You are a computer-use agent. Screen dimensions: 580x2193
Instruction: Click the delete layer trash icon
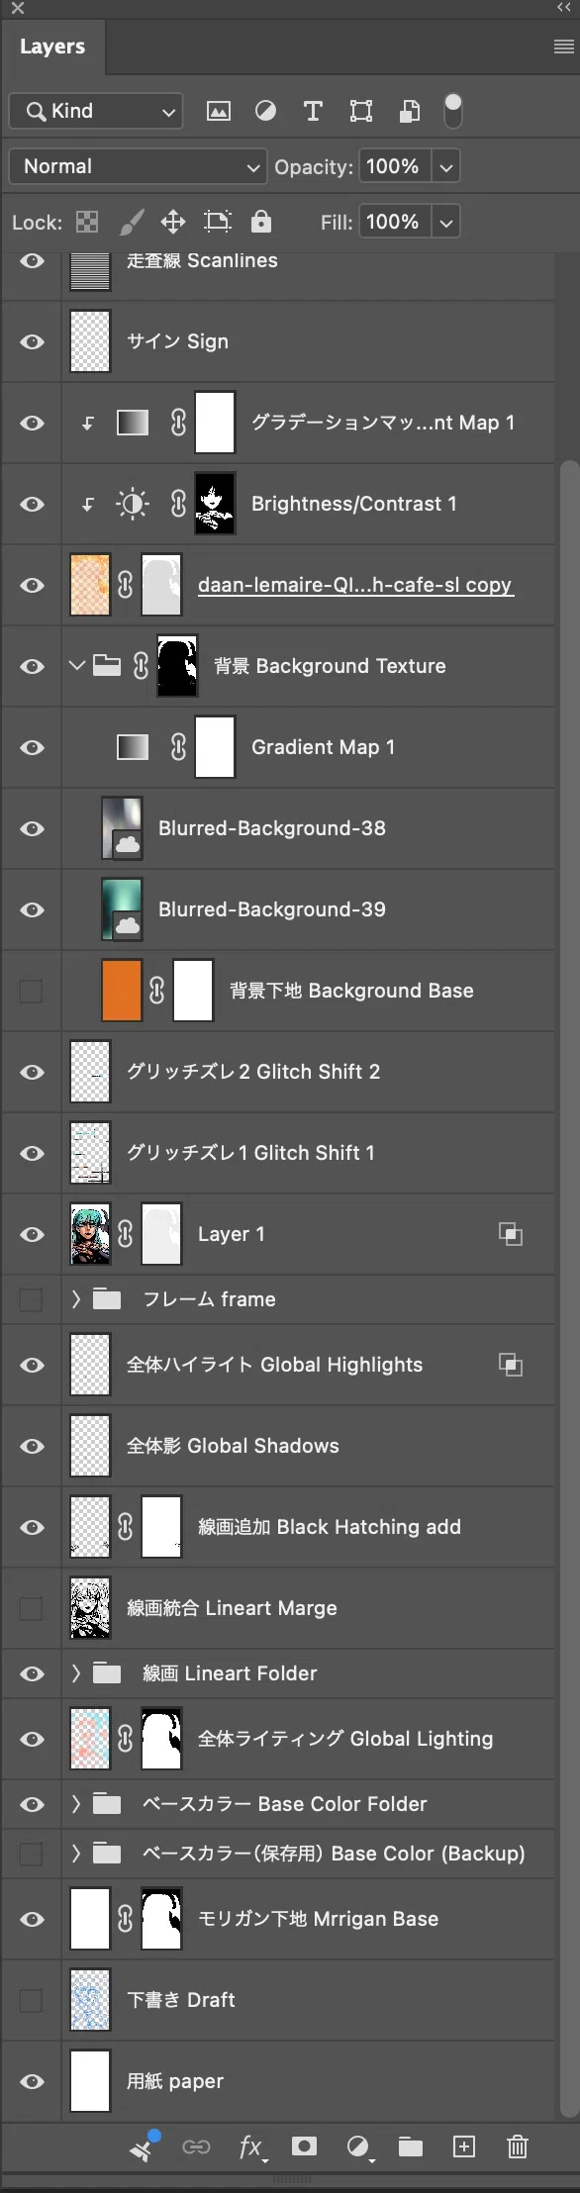(x=517, y=2145)
